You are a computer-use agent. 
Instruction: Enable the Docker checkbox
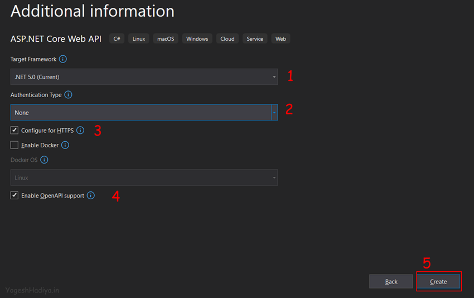tap(14, 145)
